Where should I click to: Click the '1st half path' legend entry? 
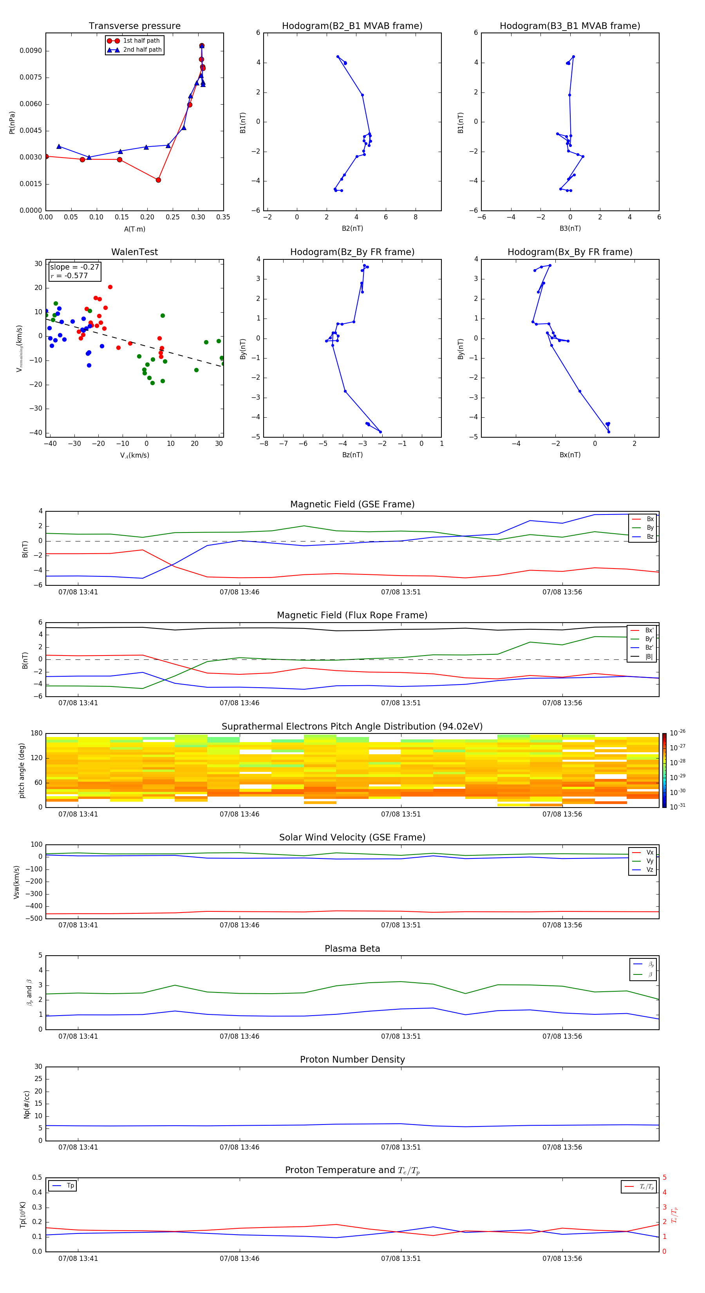click(134, 41)
